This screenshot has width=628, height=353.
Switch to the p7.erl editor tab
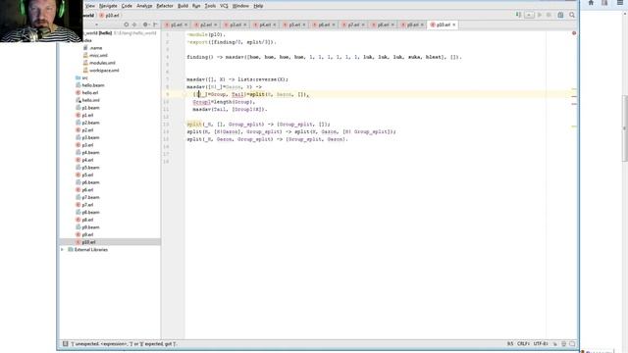(353, 25)
